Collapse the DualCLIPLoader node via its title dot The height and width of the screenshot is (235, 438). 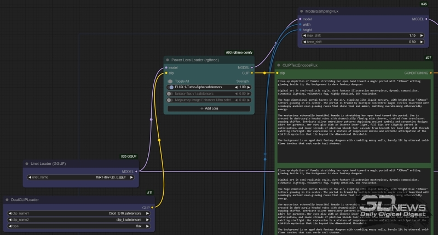[x=7, y=200]
